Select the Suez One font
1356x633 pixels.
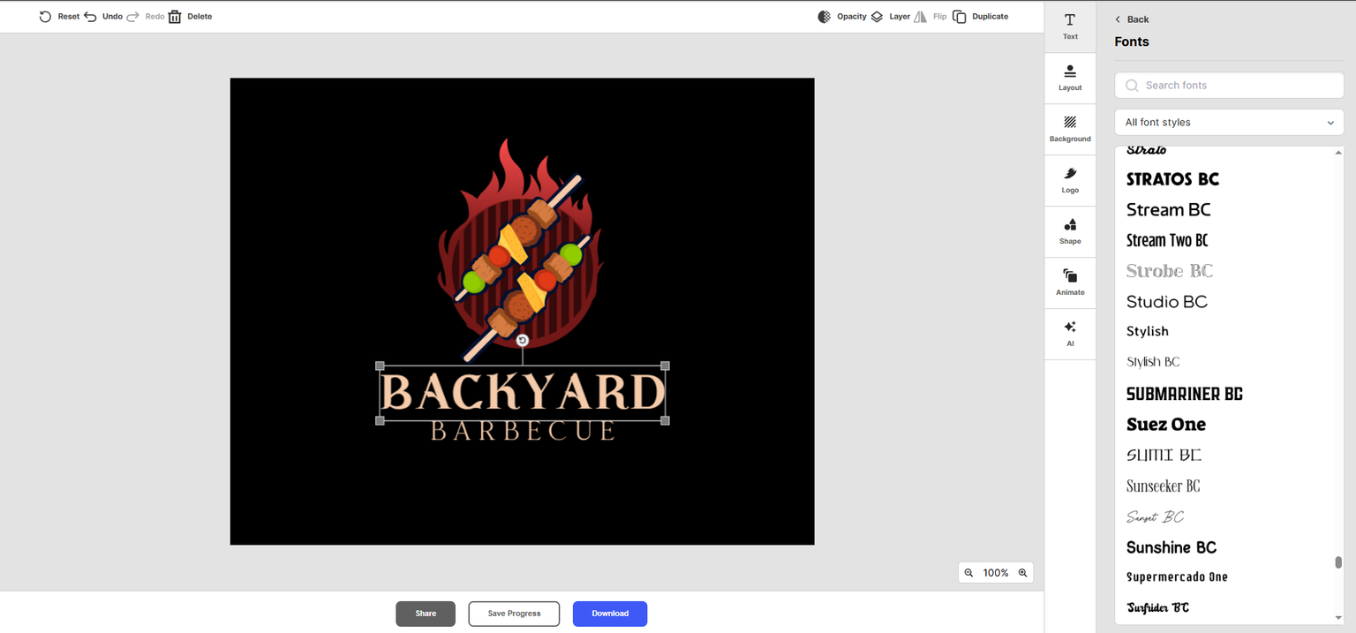[x=1166, y=425]
